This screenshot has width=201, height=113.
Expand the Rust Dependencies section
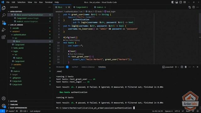[19, 108]
